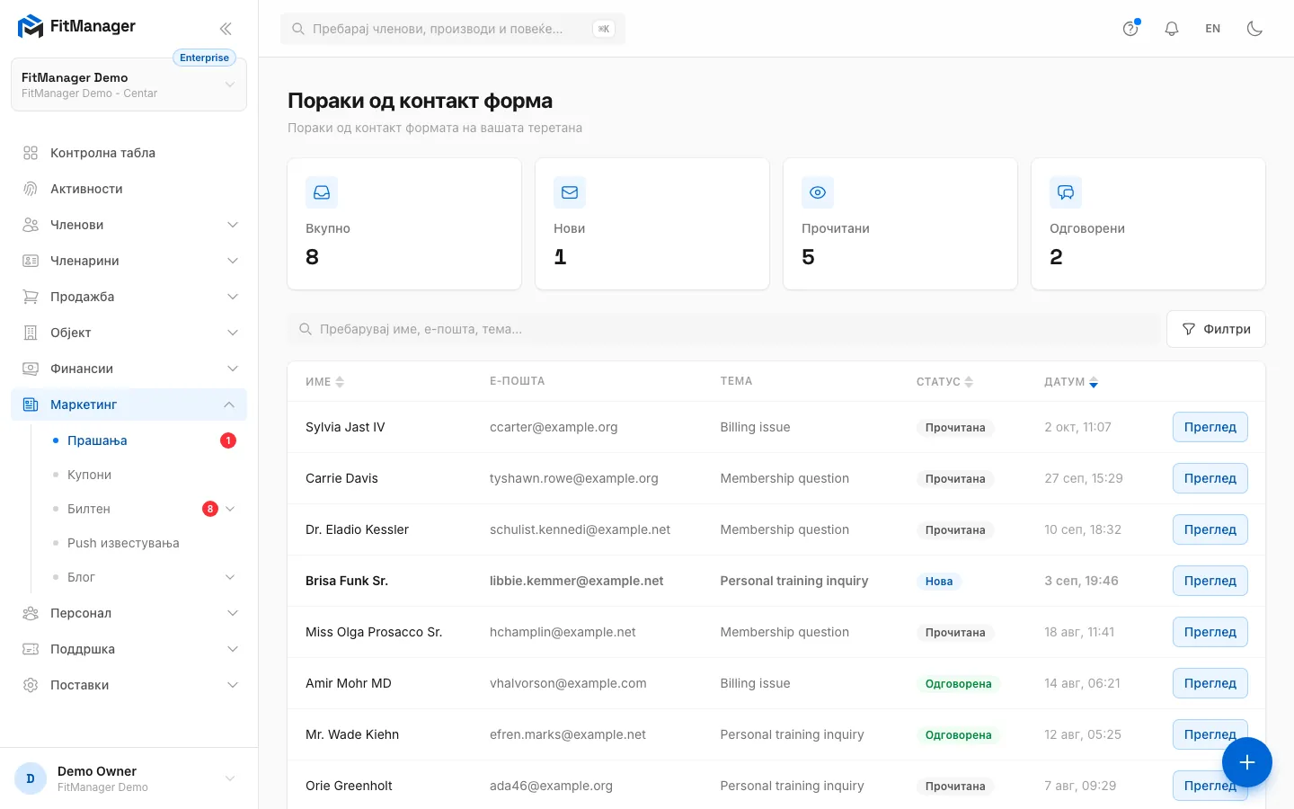Open the help question-mark icon

pyautogui.click(x=1130, y=29)
